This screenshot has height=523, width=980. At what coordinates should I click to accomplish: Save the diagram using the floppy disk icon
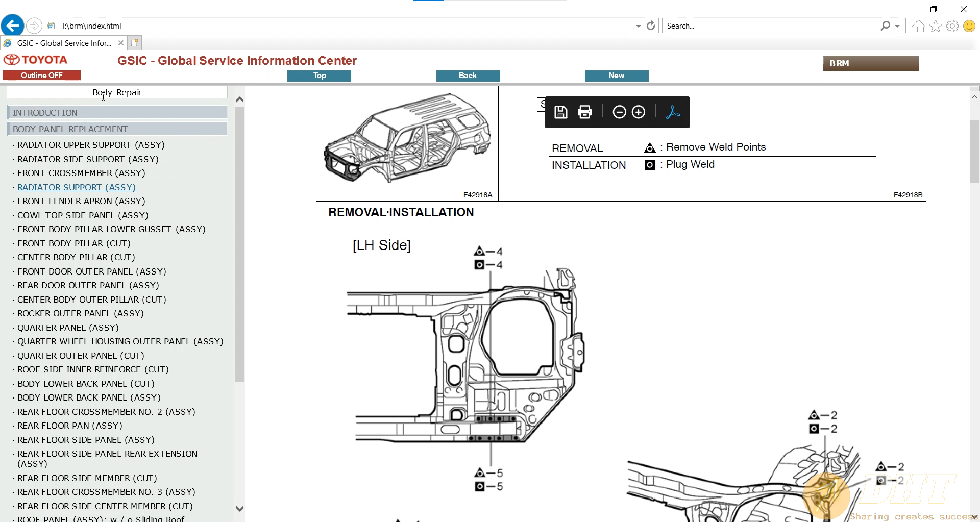[x=560, y=112]
